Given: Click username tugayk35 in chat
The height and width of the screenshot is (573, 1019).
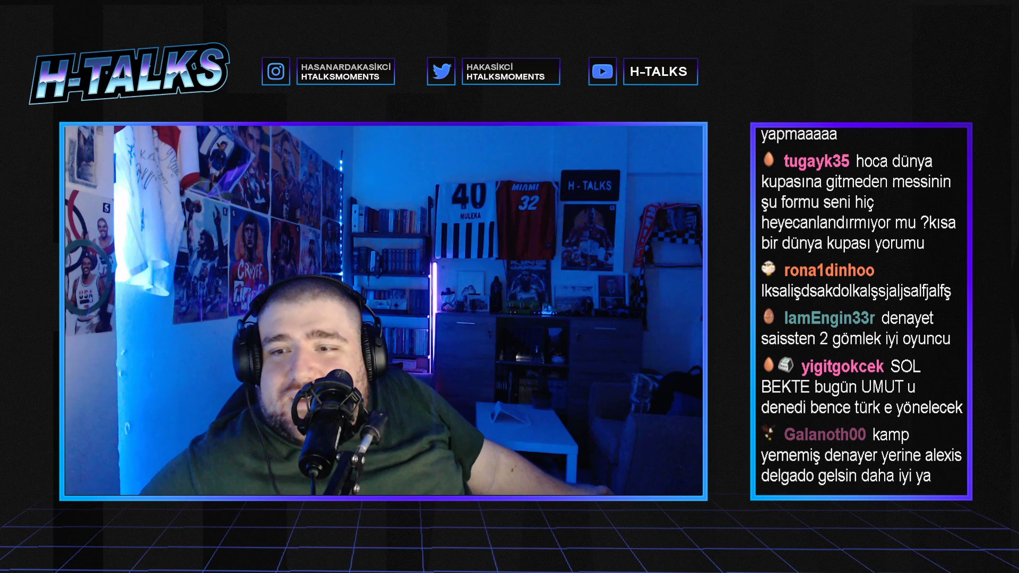Looking at the screenshot, I should 816,161.
